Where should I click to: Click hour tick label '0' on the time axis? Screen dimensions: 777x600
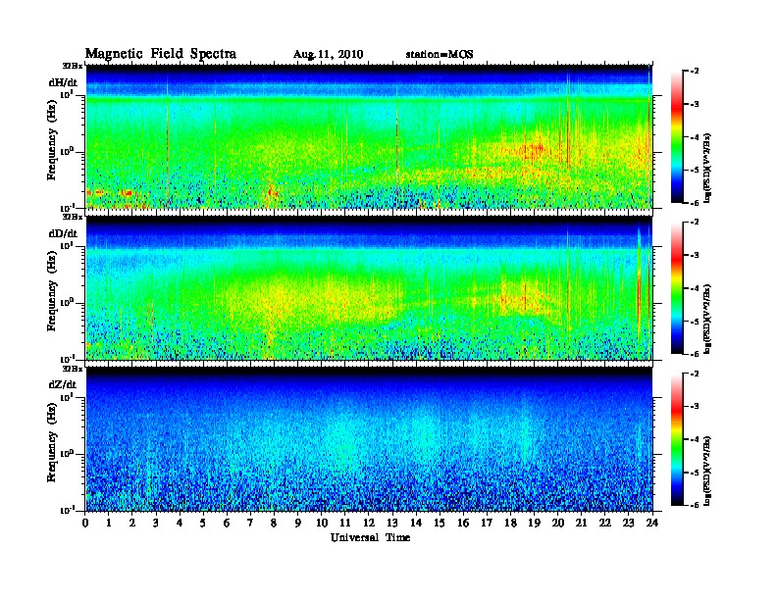tap(85, 523)
